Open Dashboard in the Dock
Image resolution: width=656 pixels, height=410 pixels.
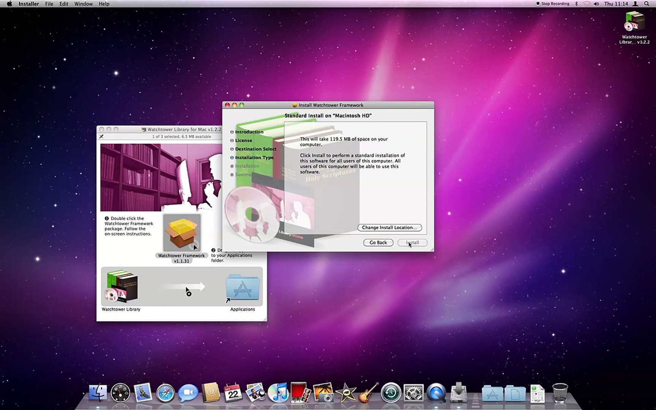[x=120, y=393]
